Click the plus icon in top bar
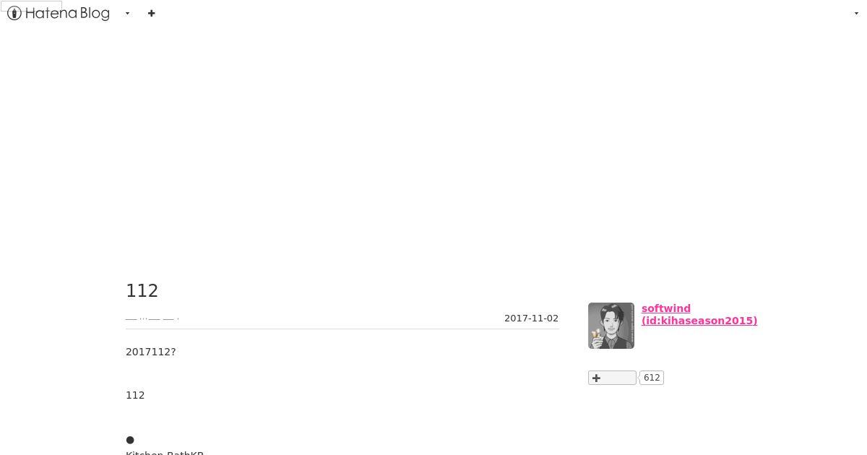The height and width of the screenshot is (455, 867). tap(151, 13)
